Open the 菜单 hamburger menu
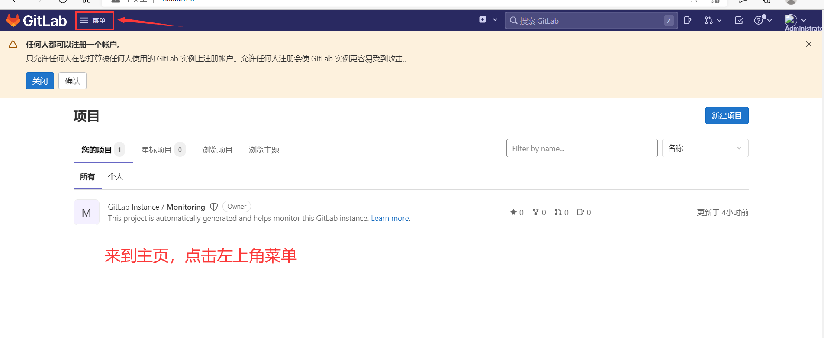The height and width of the screenshot is (338, 824). [93, 20]
